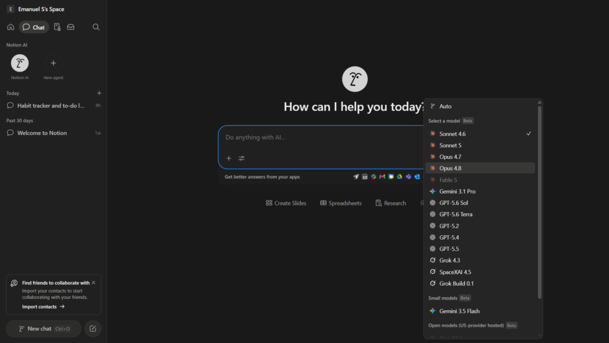Choose Sonnet 4.6 model

480,134
